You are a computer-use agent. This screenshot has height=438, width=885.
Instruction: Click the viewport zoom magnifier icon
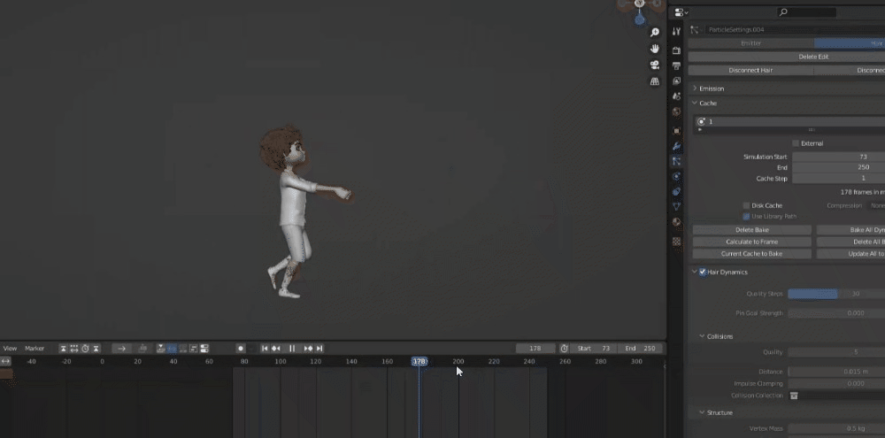(x=655, y=33)
